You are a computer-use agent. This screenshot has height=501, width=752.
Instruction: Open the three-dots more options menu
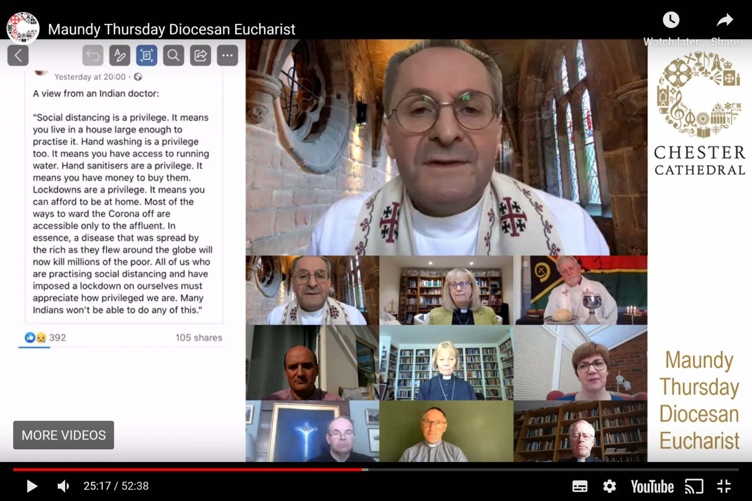click(227, 55)
